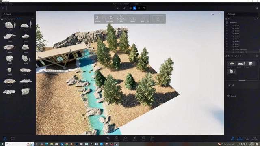This screenshot has width=260, height=146.
Task: Select Rock 8 in painted vegetation palette
Action: (232, 71)
